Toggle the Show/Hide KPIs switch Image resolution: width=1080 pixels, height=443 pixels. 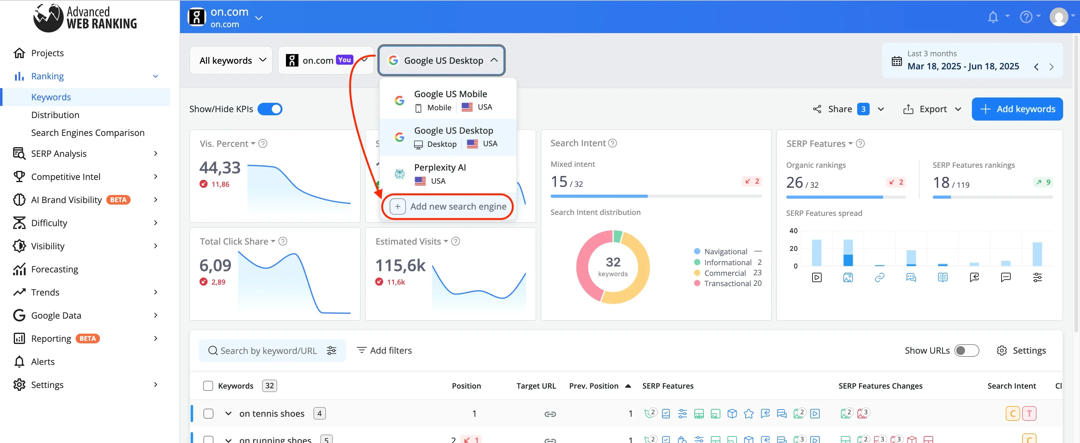coord(270,109)
